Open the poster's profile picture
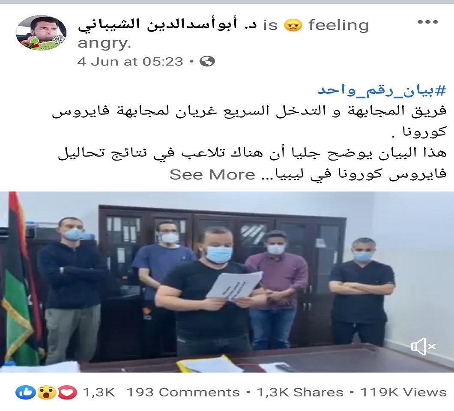454x411 pixels. point(41,33)
